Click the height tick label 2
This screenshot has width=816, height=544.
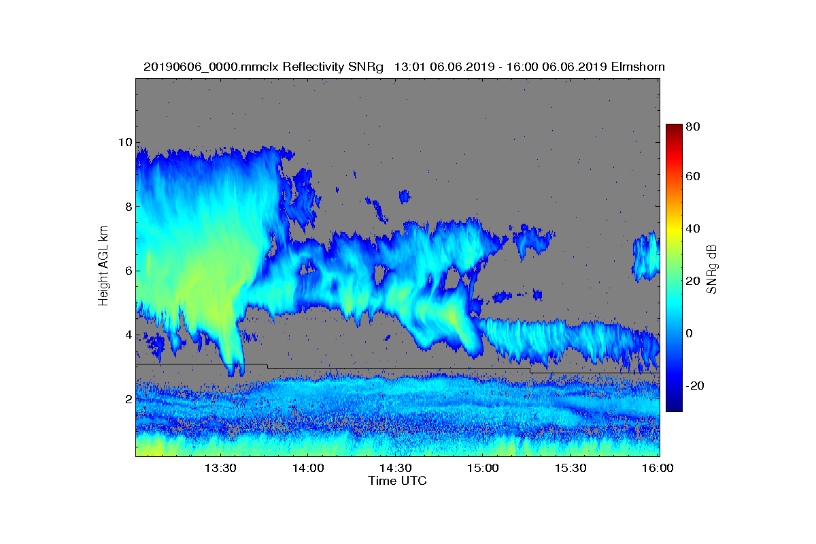tap(127, 398)
